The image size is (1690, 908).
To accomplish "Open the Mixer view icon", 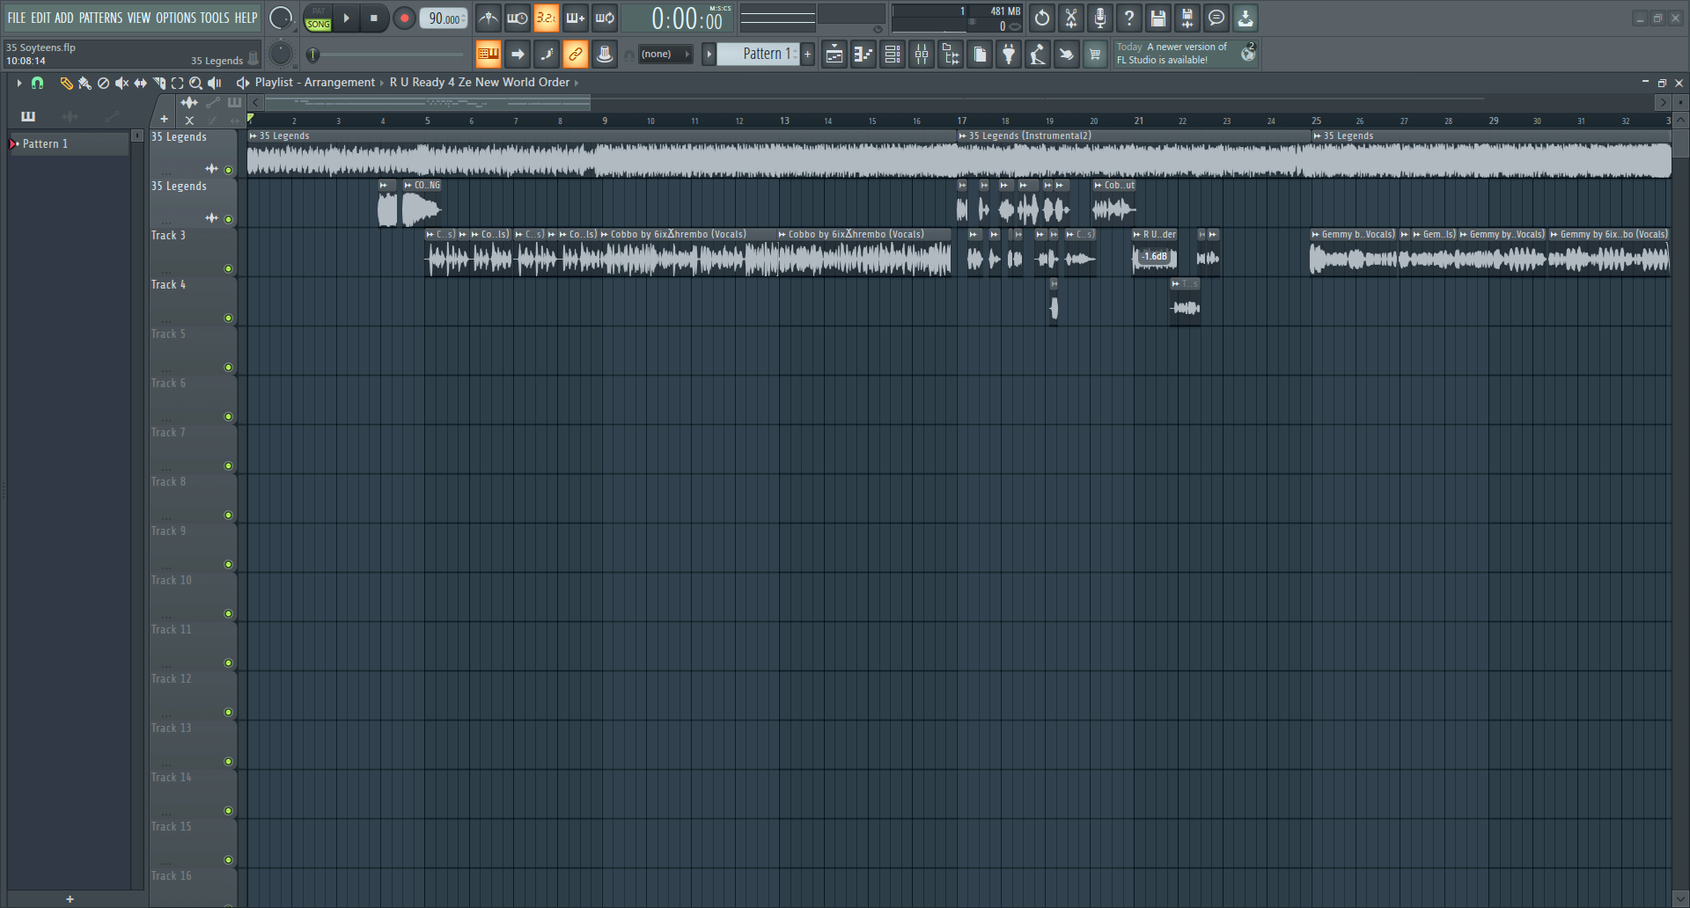I will point(922,55).
